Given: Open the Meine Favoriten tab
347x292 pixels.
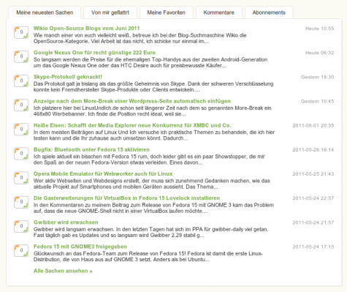Looking at the screenshot, I should click(167, 12).
